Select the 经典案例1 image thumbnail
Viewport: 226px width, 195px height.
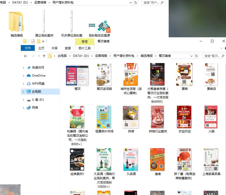point(77,159)
